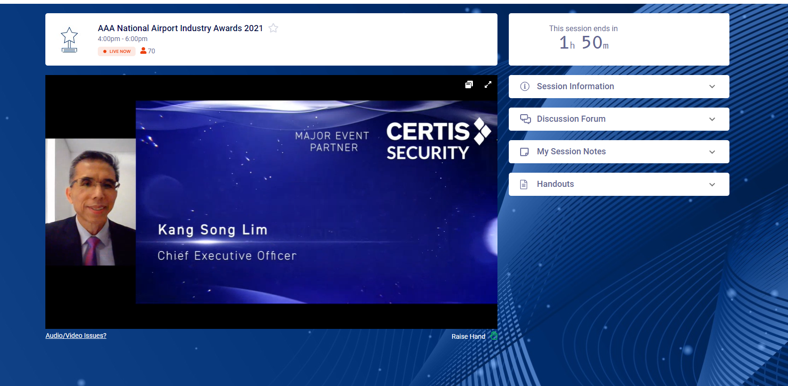Unfold the Handouts panel chevron
The image size is (788, 386).
[712, 185]
